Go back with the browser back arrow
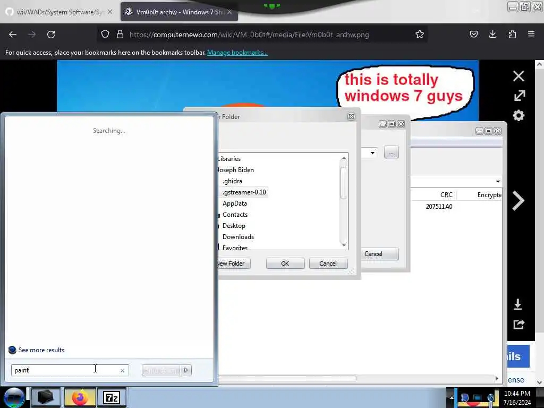Viewport: 544px width, 408px height. (13, 35)
